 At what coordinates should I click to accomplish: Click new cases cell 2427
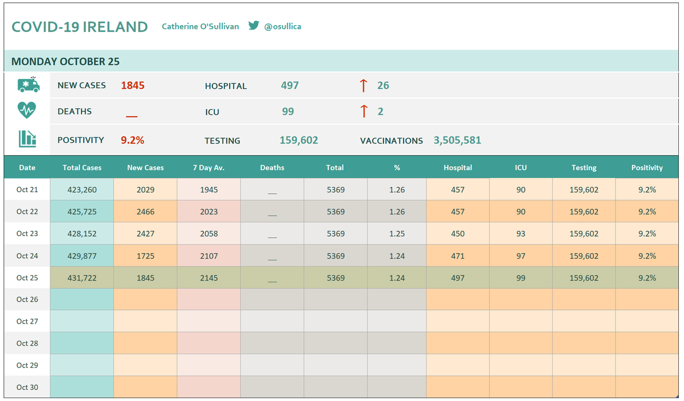[145, 234]
